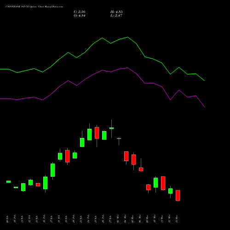This screenshot has width=230, height=230.
Task: Click the C: 2.56 close value
Action: 80,12
